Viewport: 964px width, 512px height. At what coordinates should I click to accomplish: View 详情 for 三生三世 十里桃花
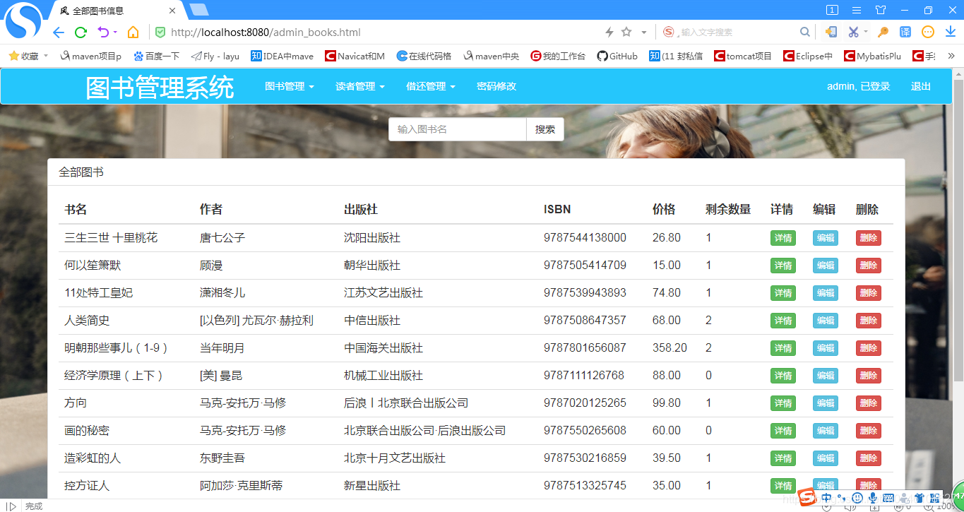tap(782, 238)
